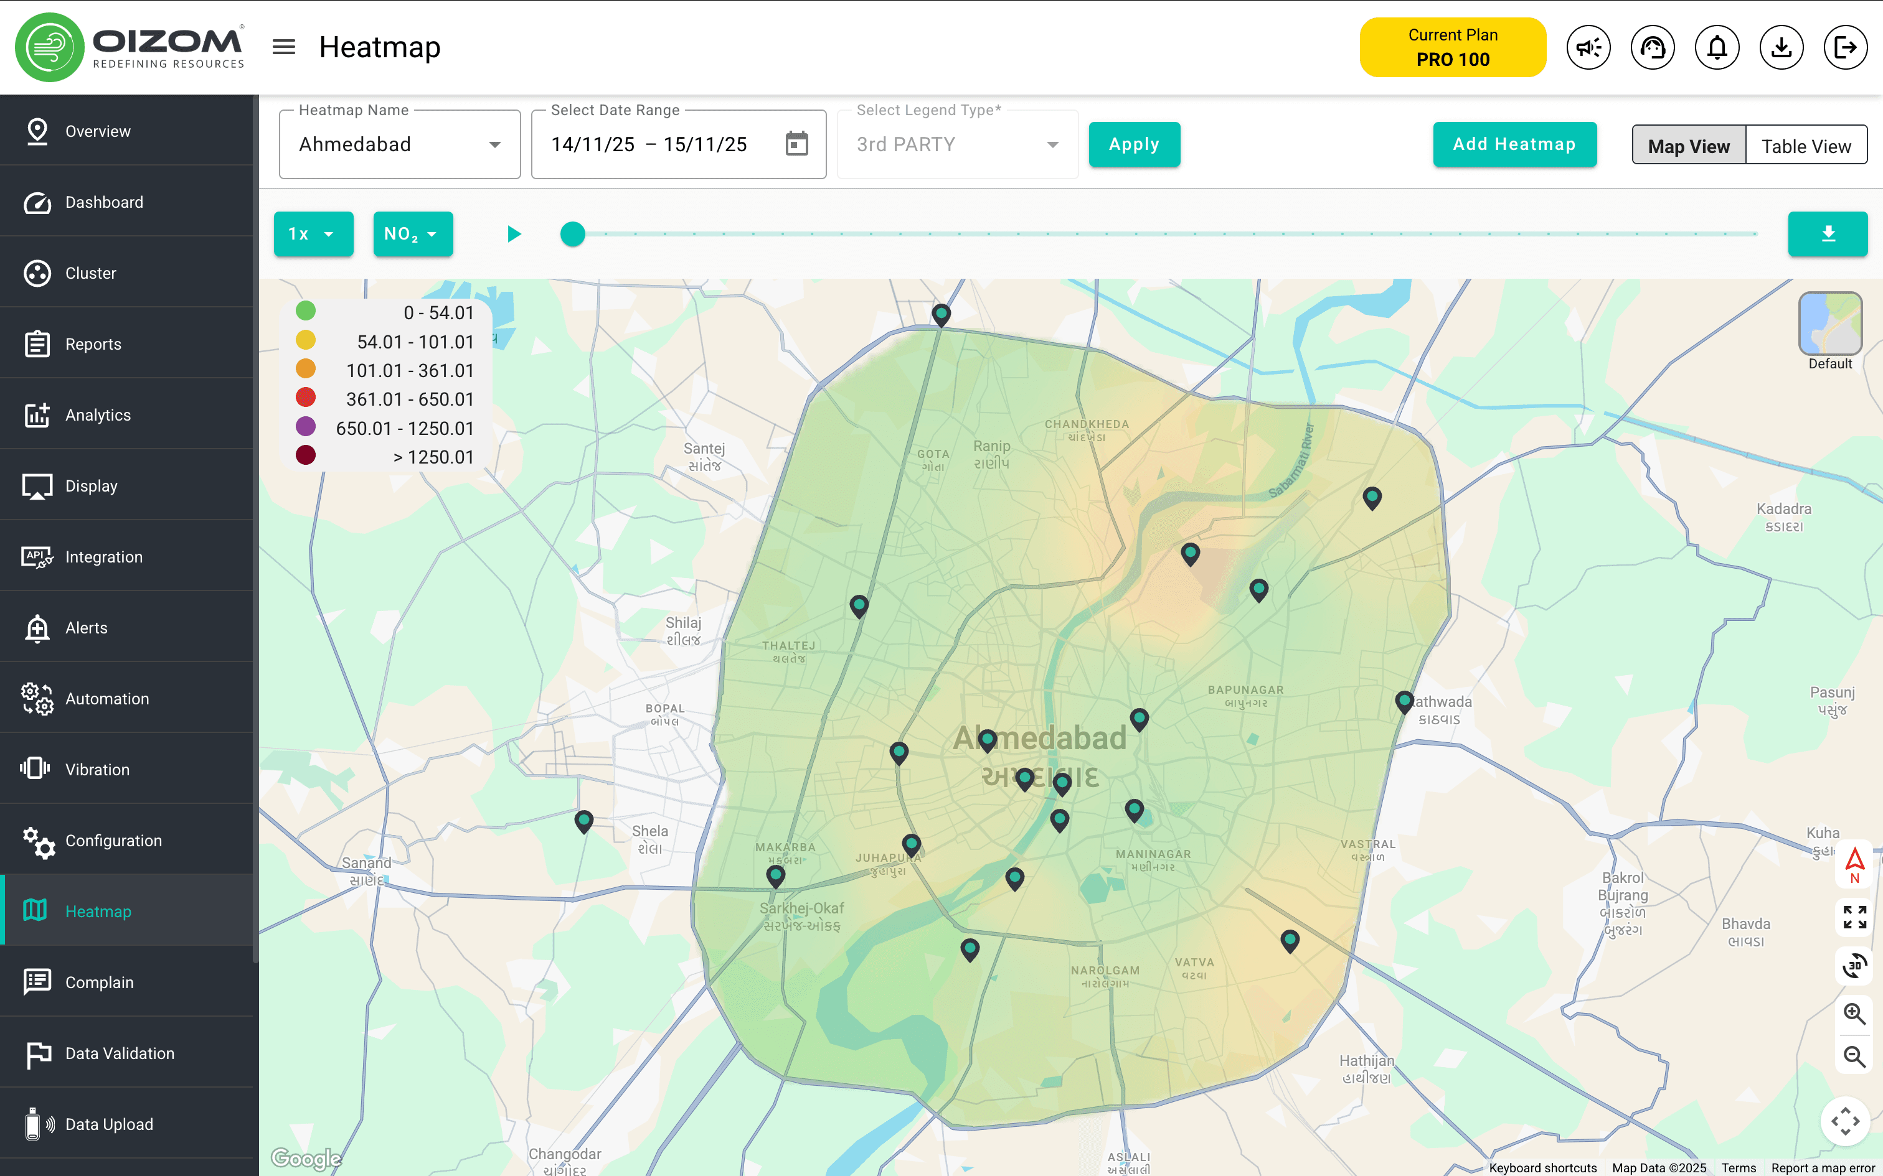Click the yellow 54.01 - 101.01 legend swatch

click(306, 340)
